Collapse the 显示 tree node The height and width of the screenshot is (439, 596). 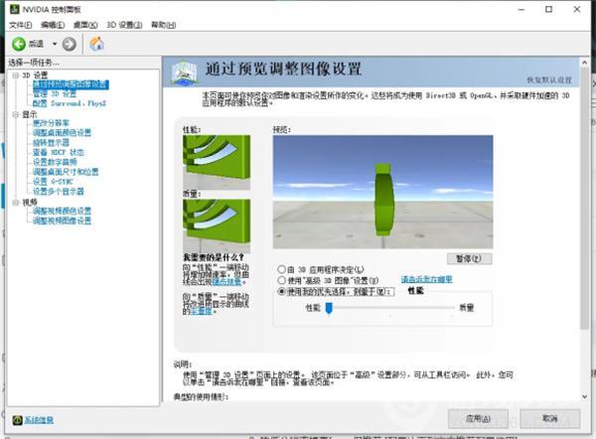click(x=16, y=114)
